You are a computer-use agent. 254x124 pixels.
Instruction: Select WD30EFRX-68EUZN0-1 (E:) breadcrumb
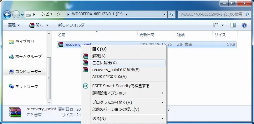(97, 14)
